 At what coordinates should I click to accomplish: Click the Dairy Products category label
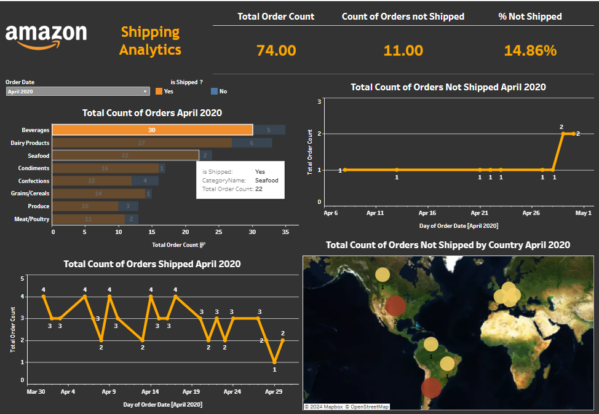[30, 143]
